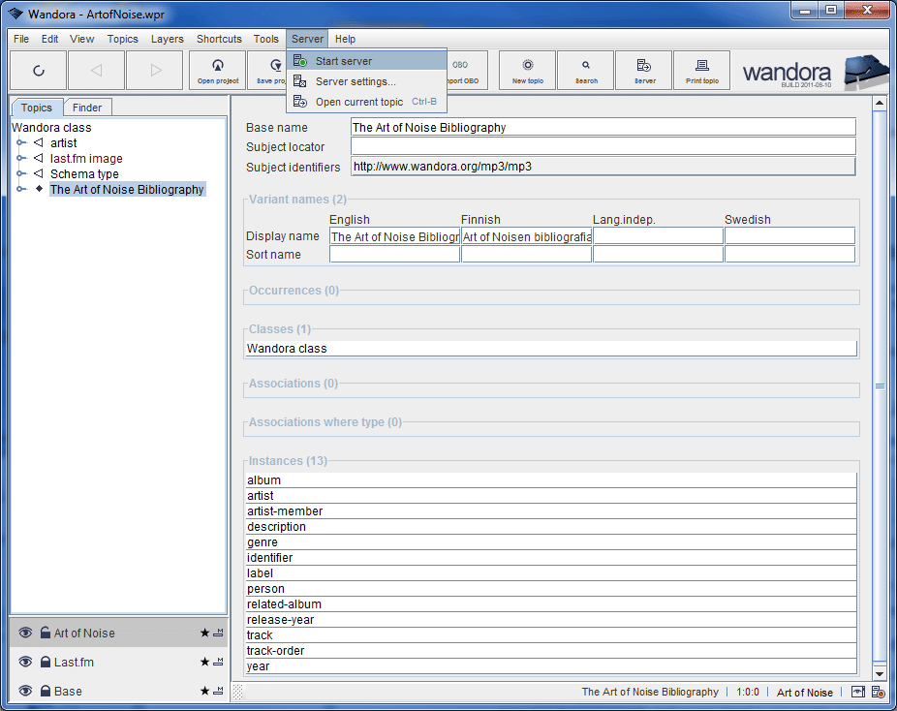Expand the last.fm image tree node

[21, 159]
